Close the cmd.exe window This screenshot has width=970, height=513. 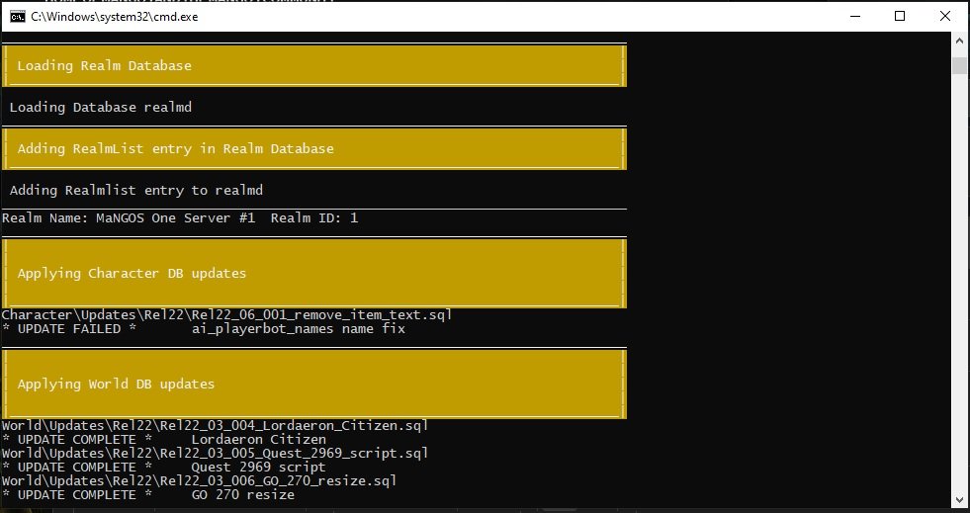pyautogui.click(x=945, y=17)
